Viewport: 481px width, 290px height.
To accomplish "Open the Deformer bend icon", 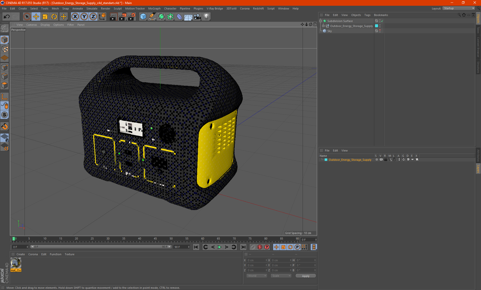I will 179,17.
